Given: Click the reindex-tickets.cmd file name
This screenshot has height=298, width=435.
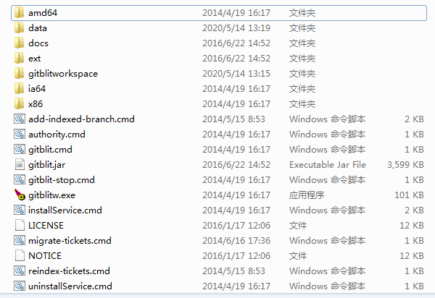Looking at the screenshot, I should (x=69, y=271).
